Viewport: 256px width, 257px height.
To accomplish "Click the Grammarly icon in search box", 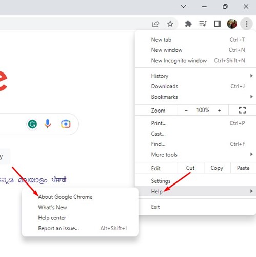I will pos(32,124).
